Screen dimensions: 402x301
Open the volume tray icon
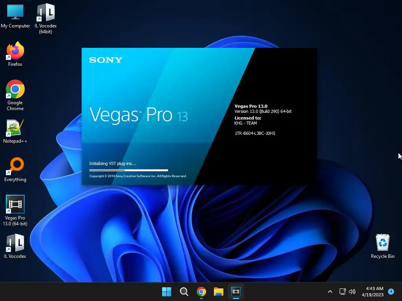click(x=352, y=292)
